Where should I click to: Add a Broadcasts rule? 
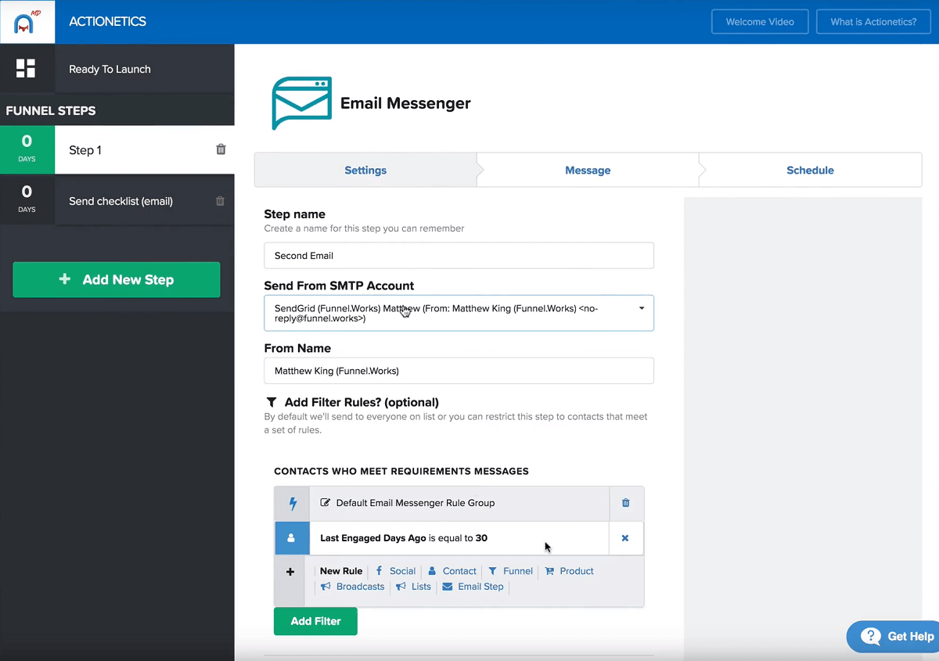(x=353, y=587)
